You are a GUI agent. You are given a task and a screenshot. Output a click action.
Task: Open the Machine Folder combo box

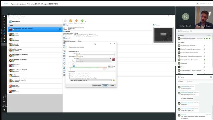coord(96,56)
